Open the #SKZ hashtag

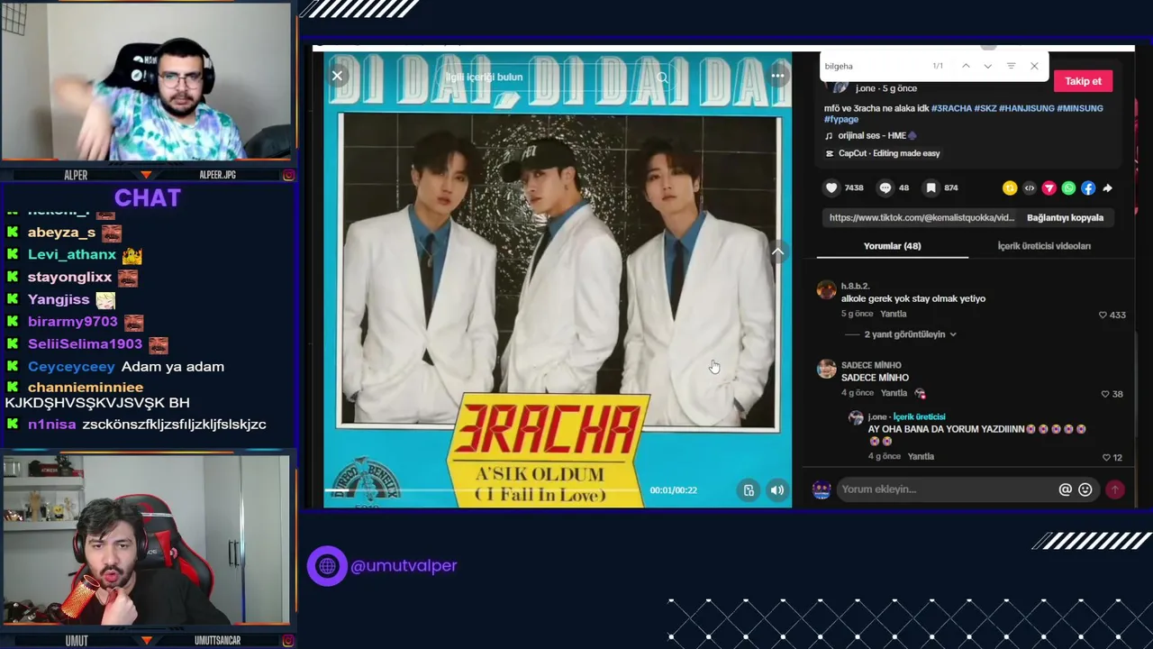tap(985, 108)
